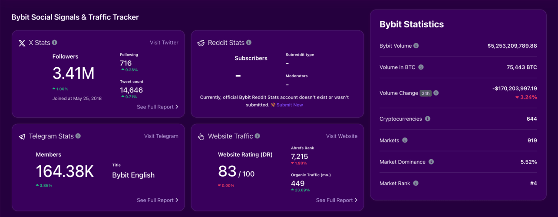Click the Telegram Stats info icon

coord(78,136)
